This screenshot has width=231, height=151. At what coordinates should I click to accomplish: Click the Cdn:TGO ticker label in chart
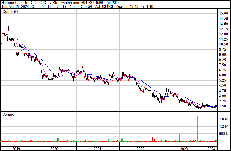pyautogui.click(x=10, y=12)
